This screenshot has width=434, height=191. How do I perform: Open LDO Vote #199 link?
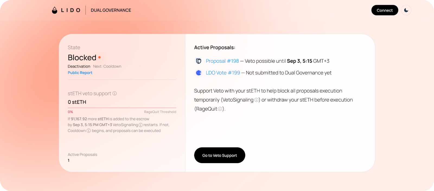pos(223,73)
